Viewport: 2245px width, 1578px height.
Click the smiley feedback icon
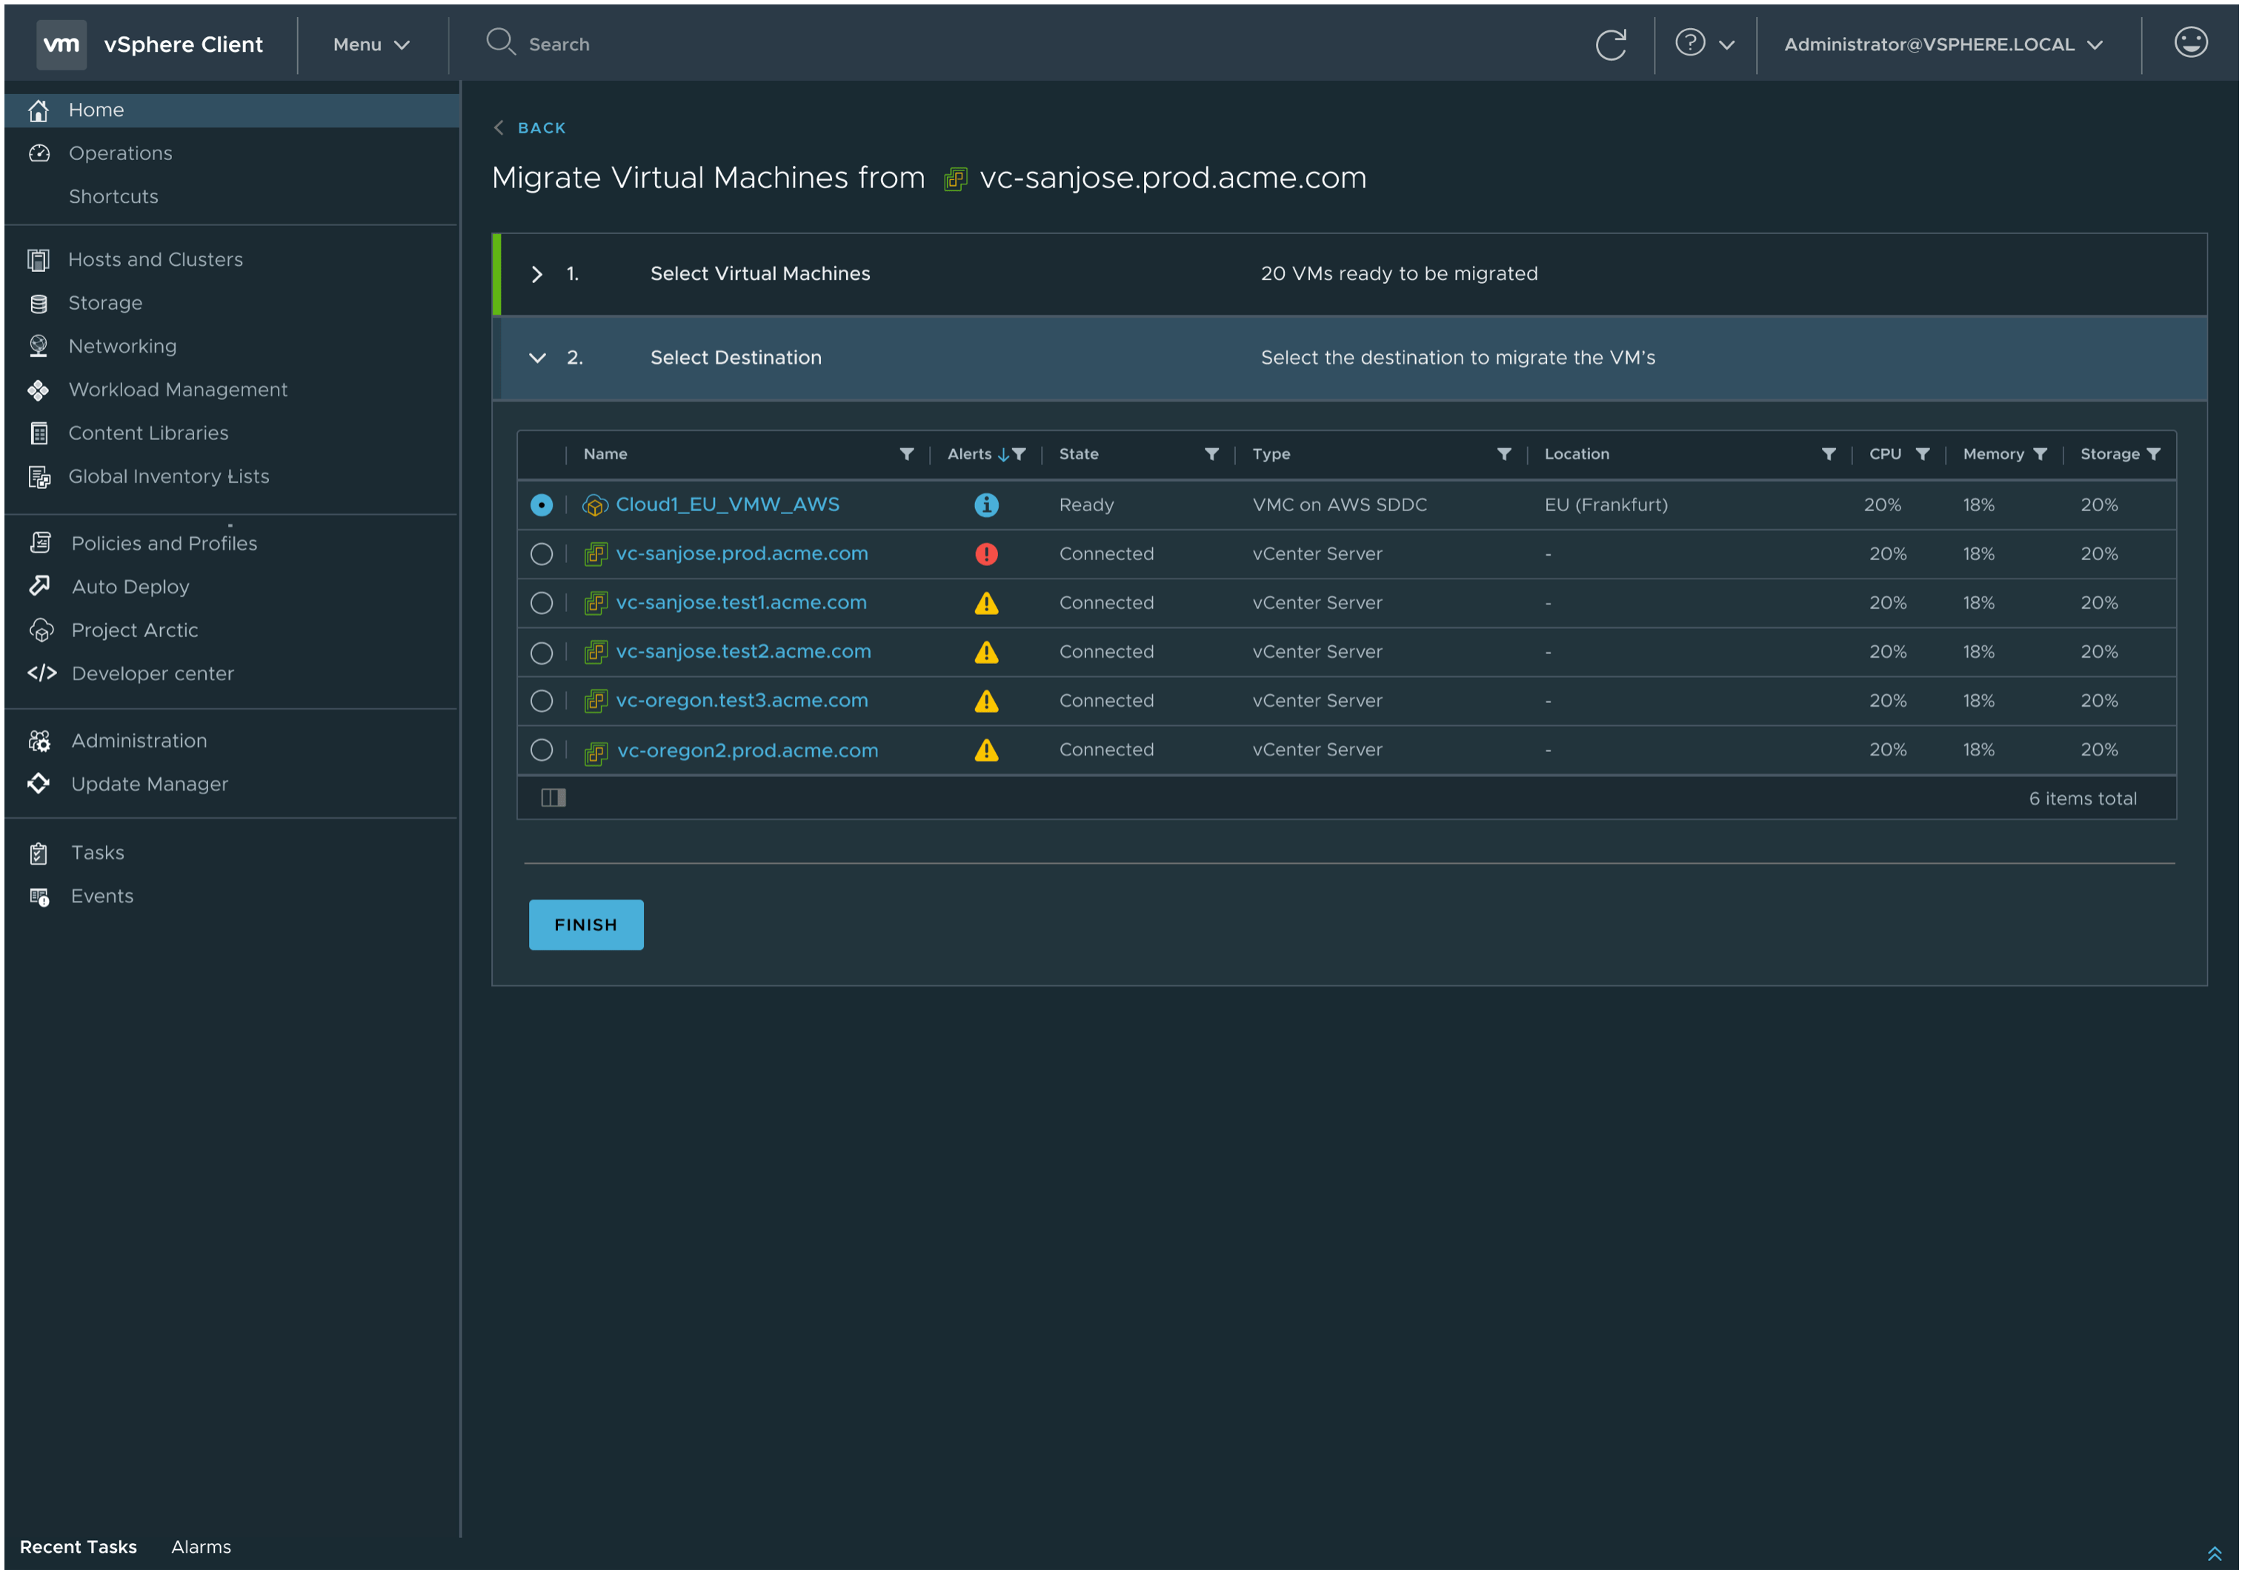[x=2190, y=43]
